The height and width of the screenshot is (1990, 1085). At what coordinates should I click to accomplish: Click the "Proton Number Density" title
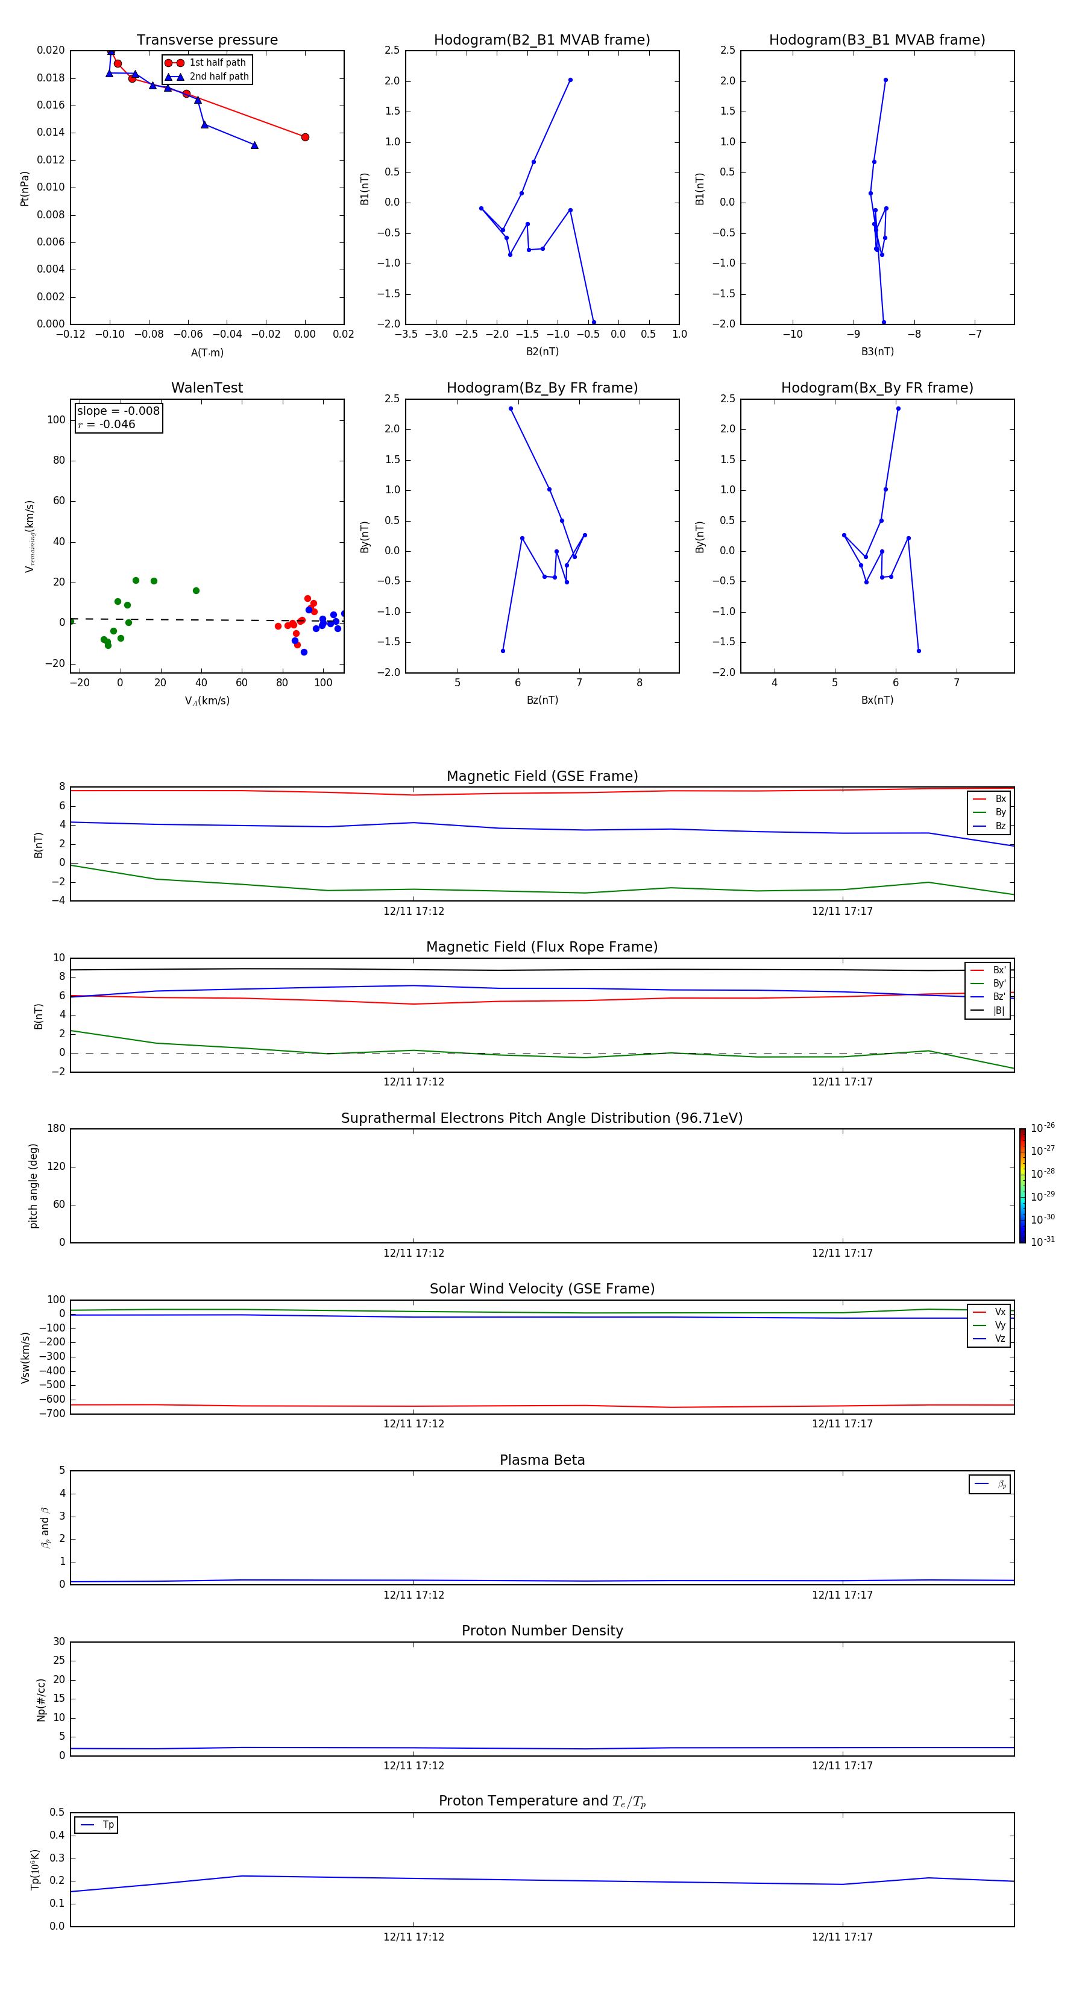542,1631
